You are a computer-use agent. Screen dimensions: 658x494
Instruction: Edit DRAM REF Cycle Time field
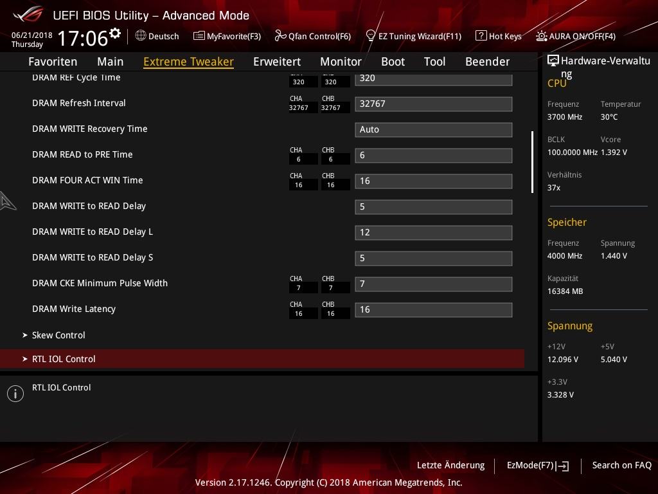434,78
